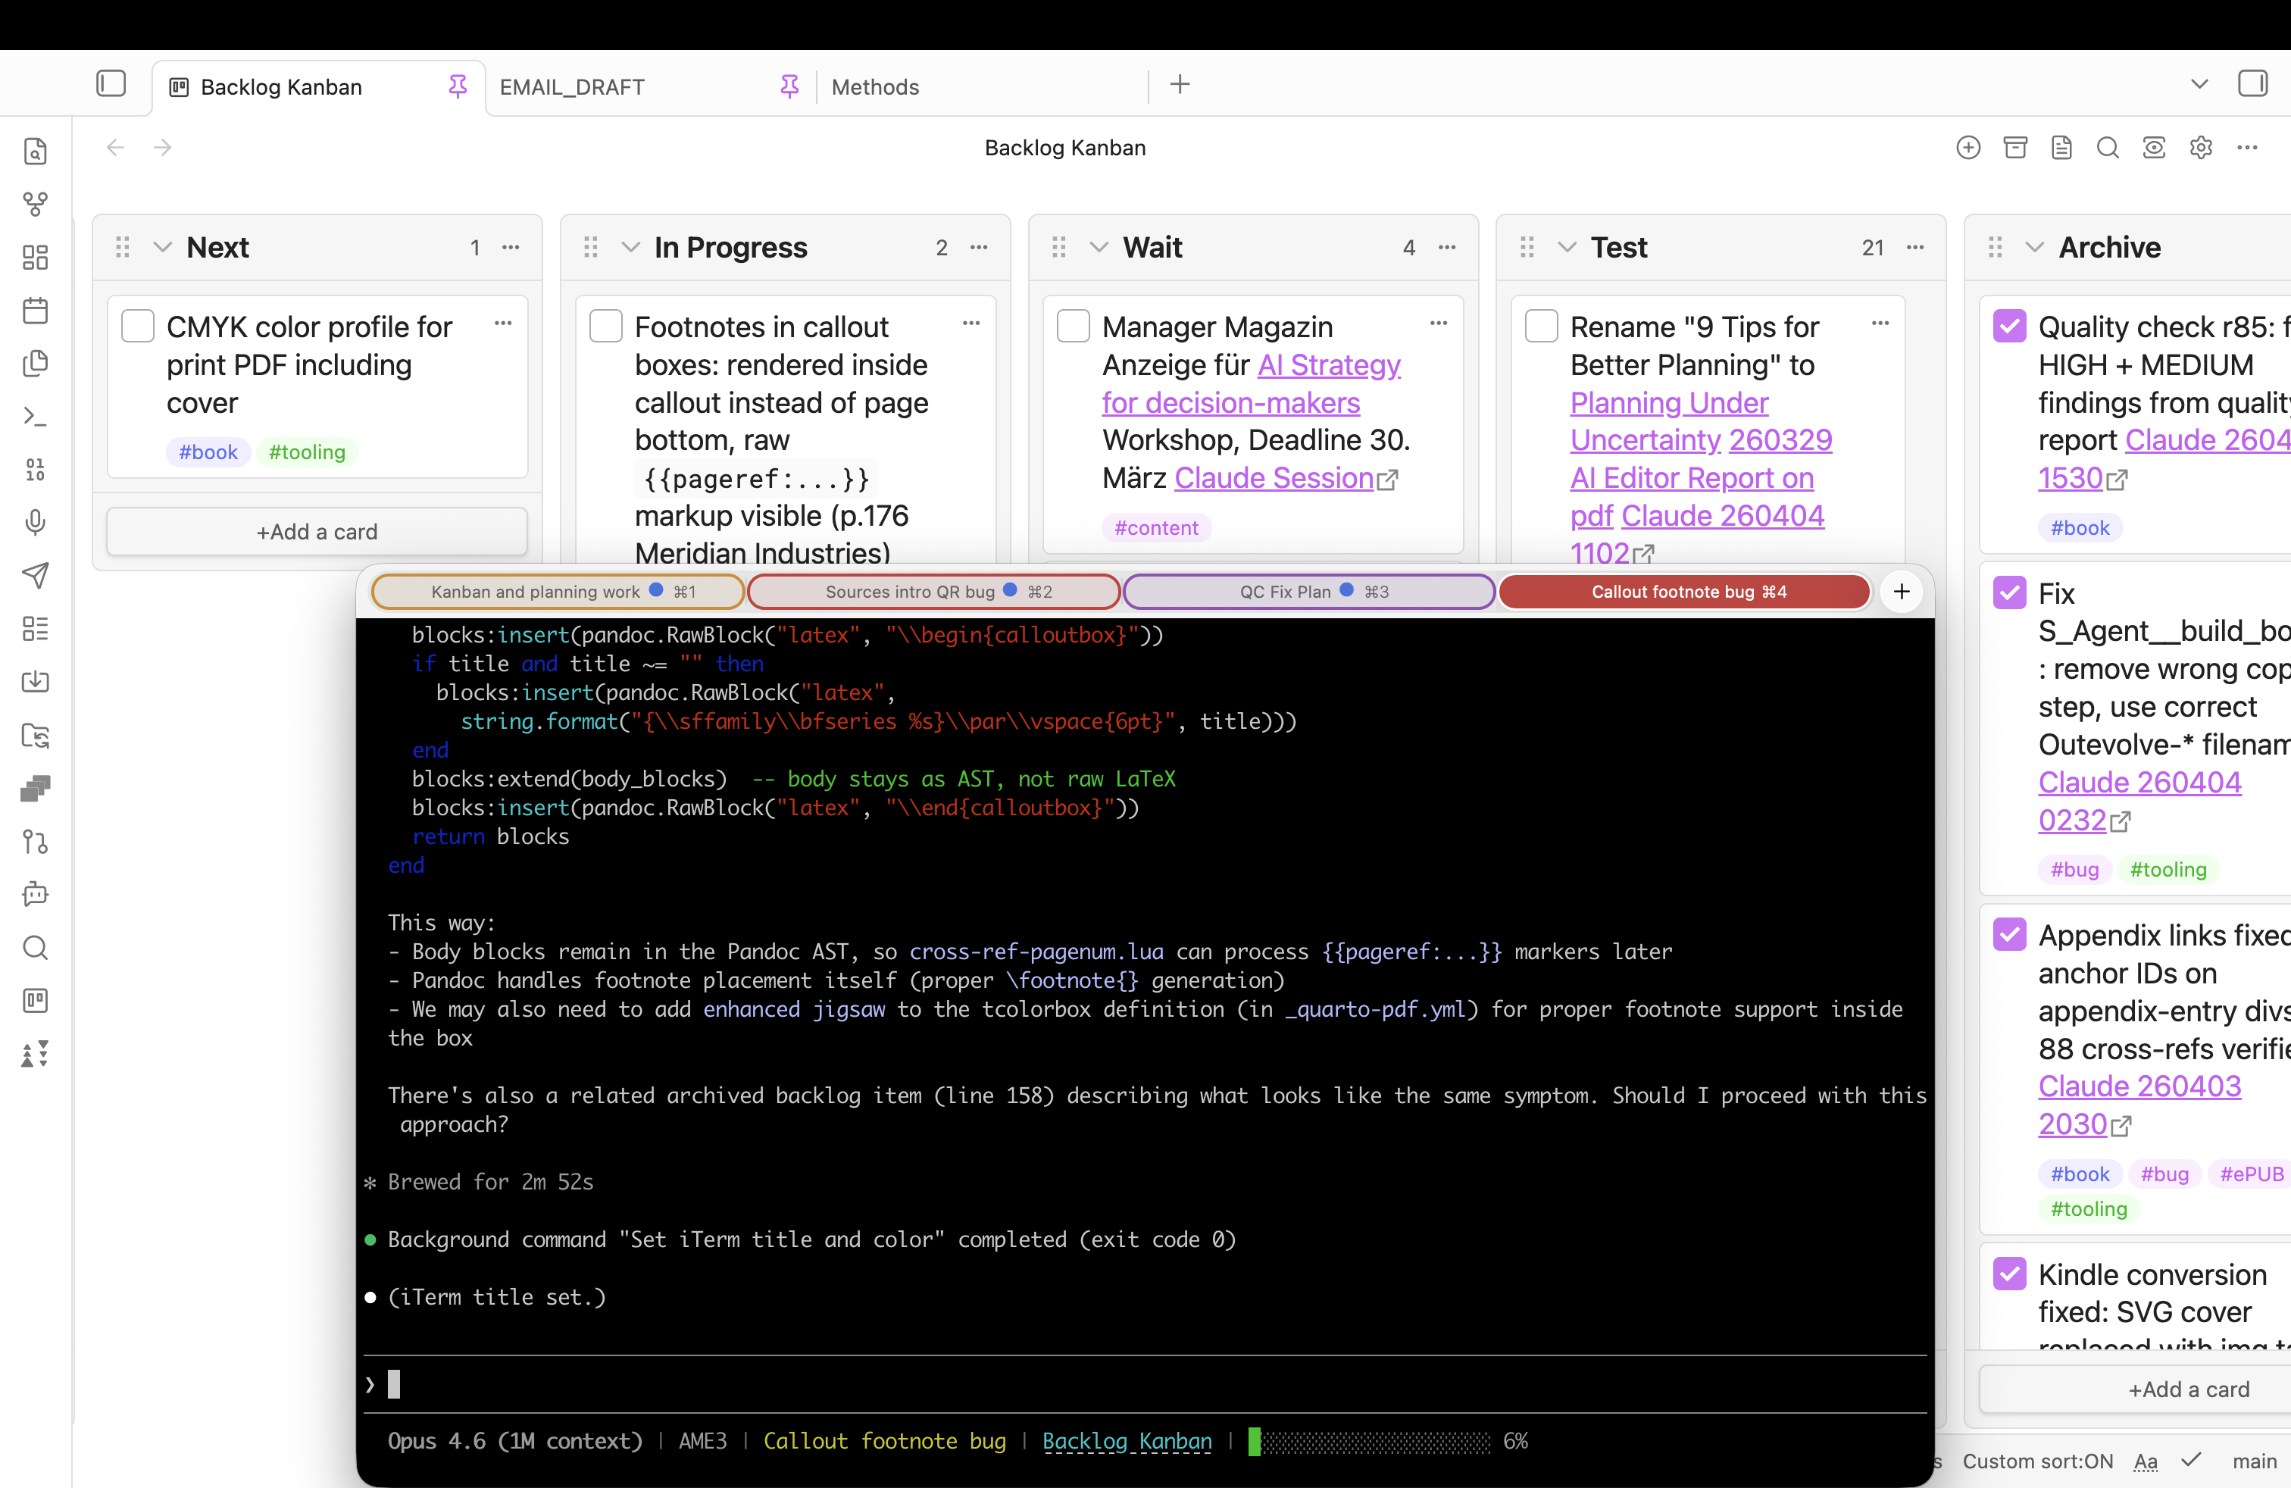This screenshot has width=2291, height=1488.
Task: Click the #tooling tag on CMYK card
Action: [x=306, y=452]
